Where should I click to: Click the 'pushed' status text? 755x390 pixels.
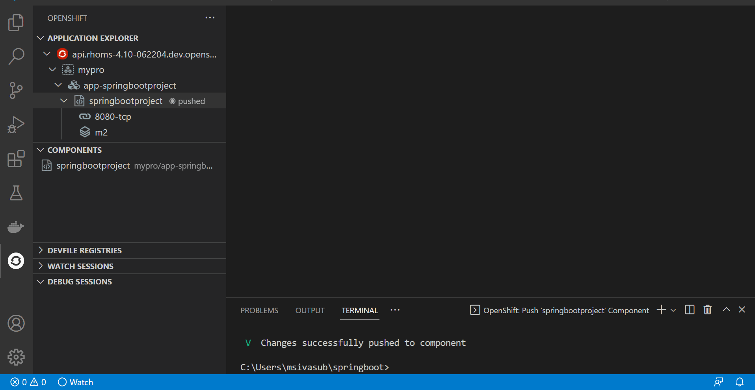click(x=192, y=101)
